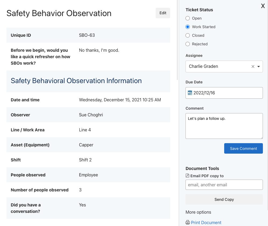
Task: Click the email recipients input field
Action: click(x=224, y=185)
